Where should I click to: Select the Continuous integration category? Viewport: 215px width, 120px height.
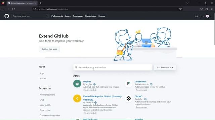coord(50,115)
